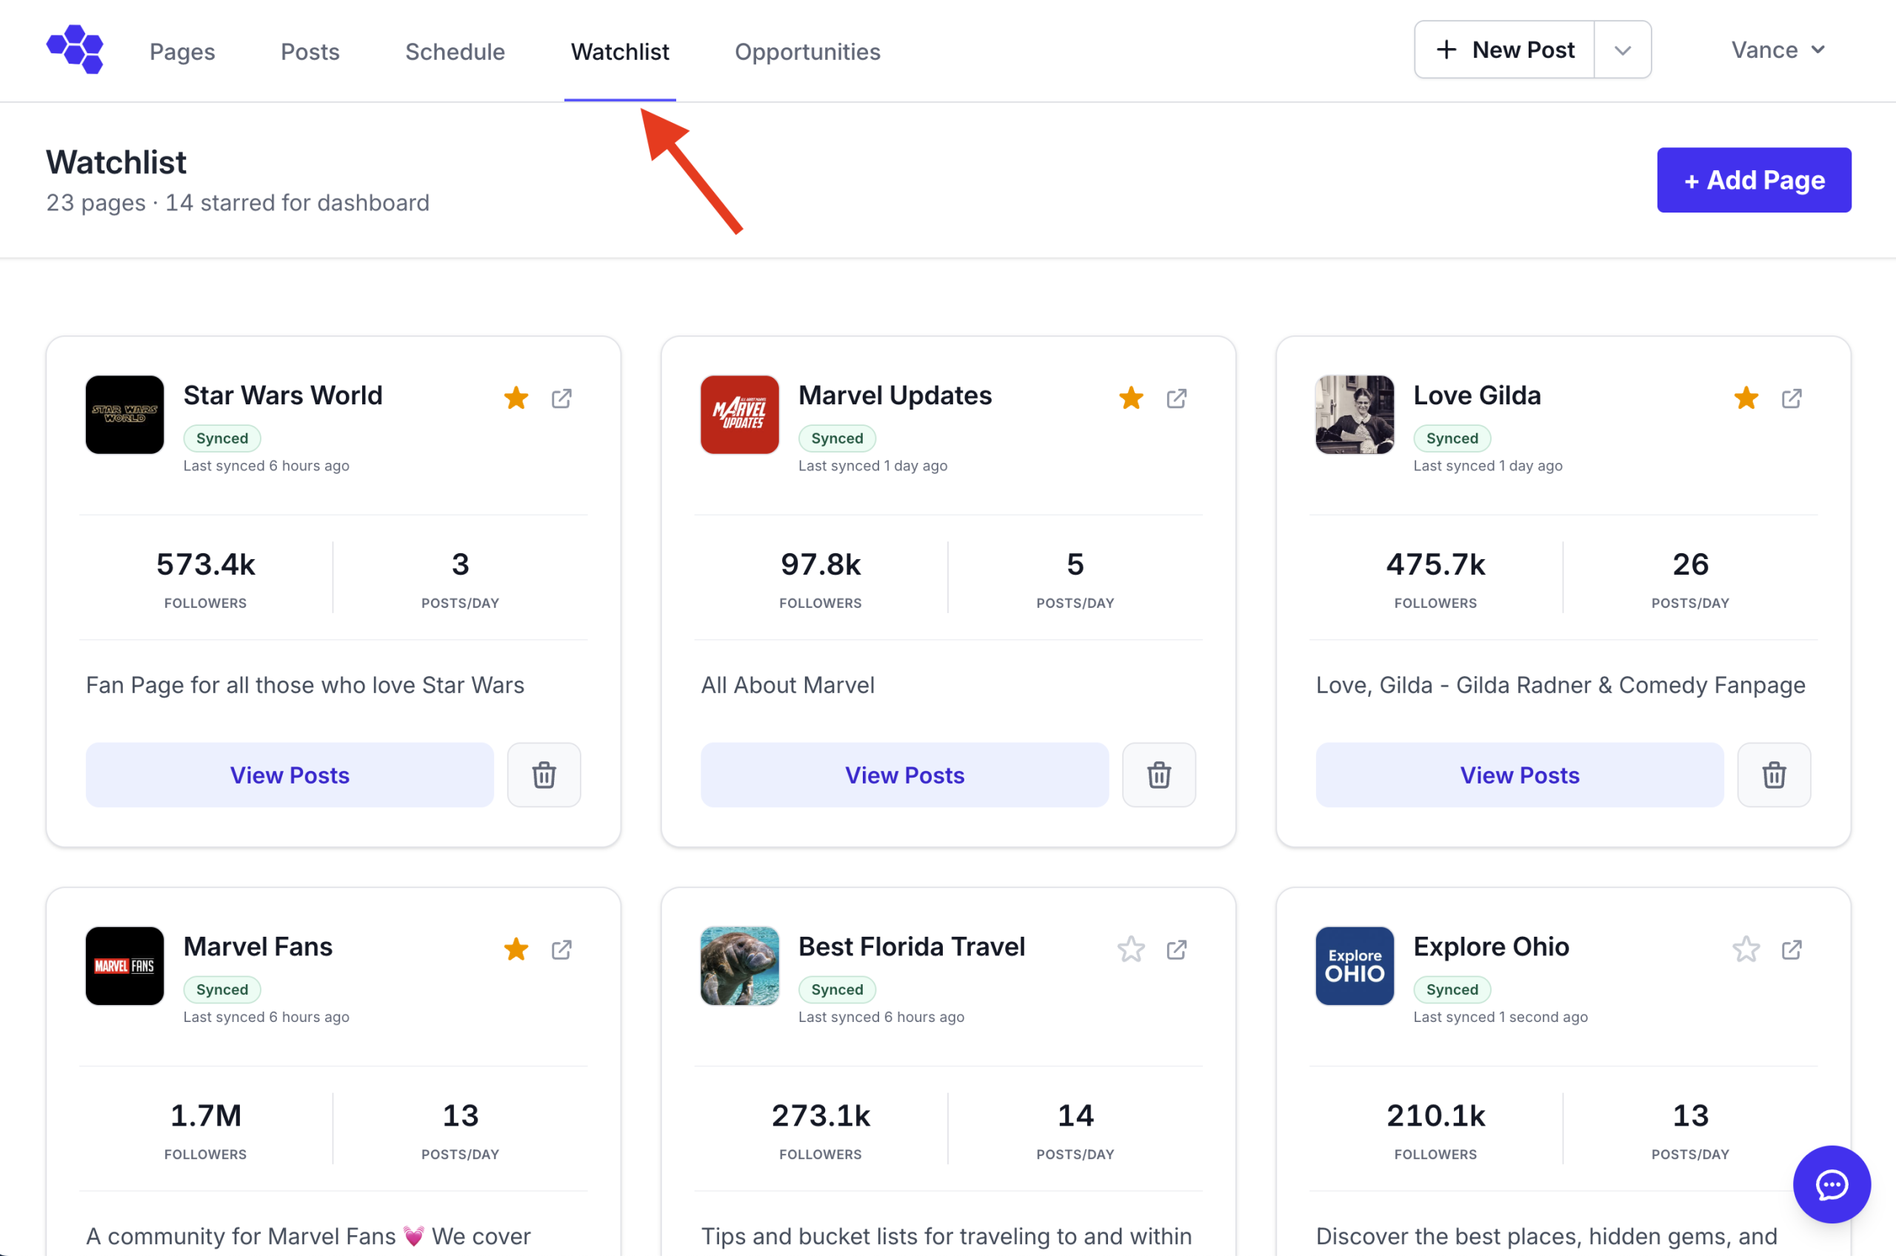Delete Star Wars World with trash icon
Screen dimensions: 1896x1256
click(x=544, y=775)
